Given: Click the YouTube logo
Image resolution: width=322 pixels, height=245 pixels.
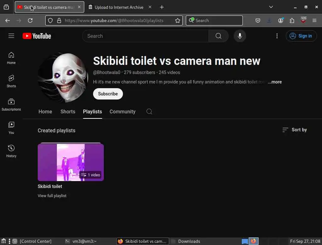Looking at the screenshot, I should [37, 36].
